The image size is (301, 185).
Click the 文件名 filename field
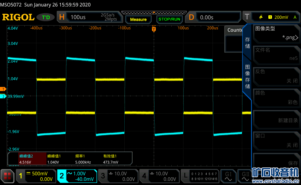(276, 55)
